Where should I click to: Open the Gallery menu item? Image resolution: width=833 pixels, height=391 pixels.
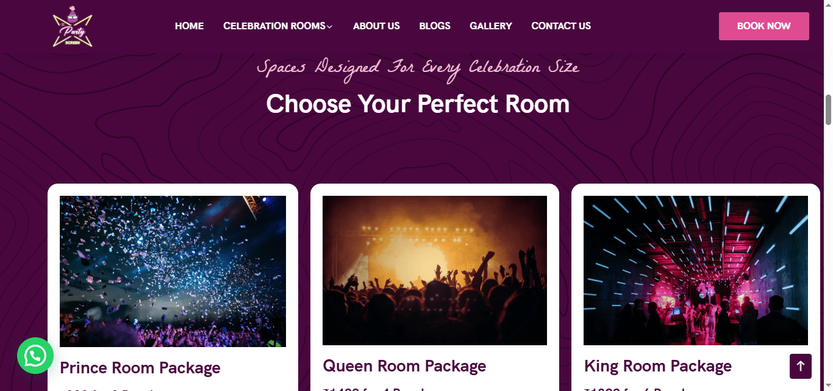pyautogui.click(x=491, y=26)
